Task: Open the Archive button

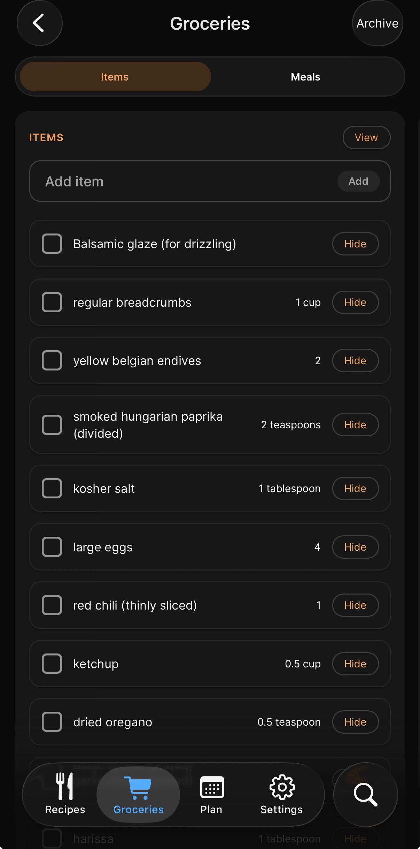Action: pos(378,23)
